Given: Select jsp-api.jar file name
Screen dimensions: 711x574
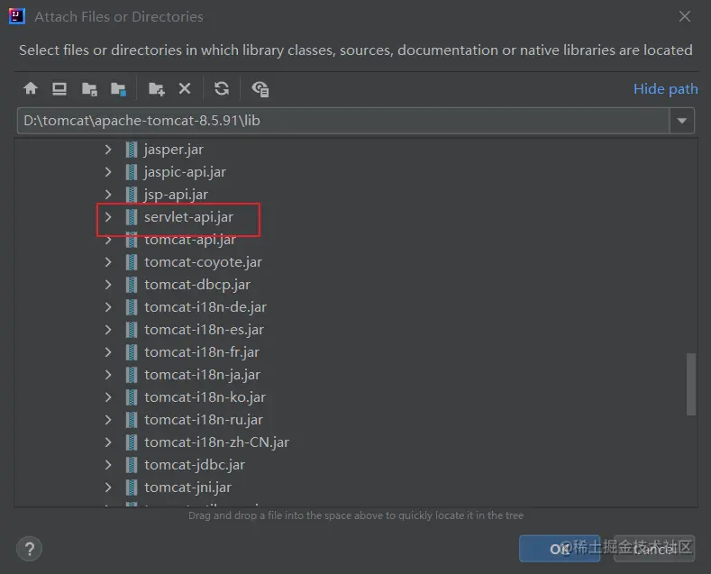Looking at the screenshot, I should (176, 195).
